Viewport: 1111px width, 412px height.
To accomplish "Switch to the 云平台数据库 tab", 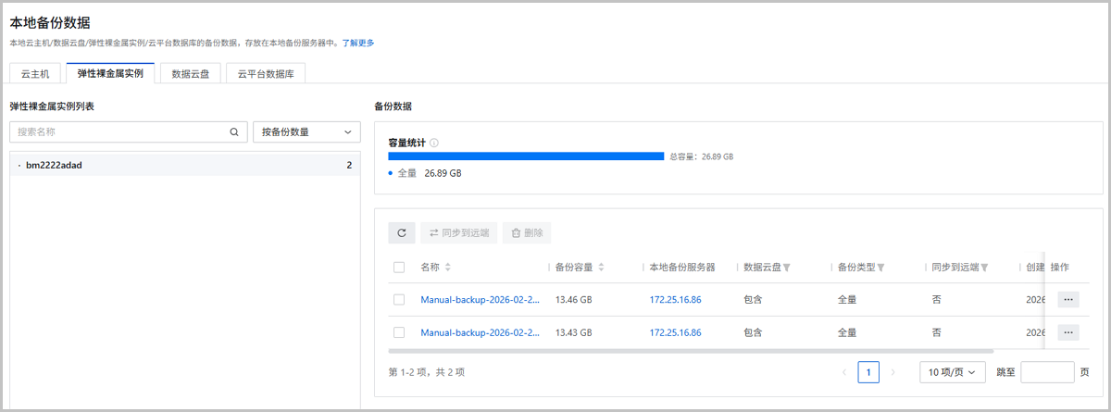I will pyautogui.click(x=265, y=74).
